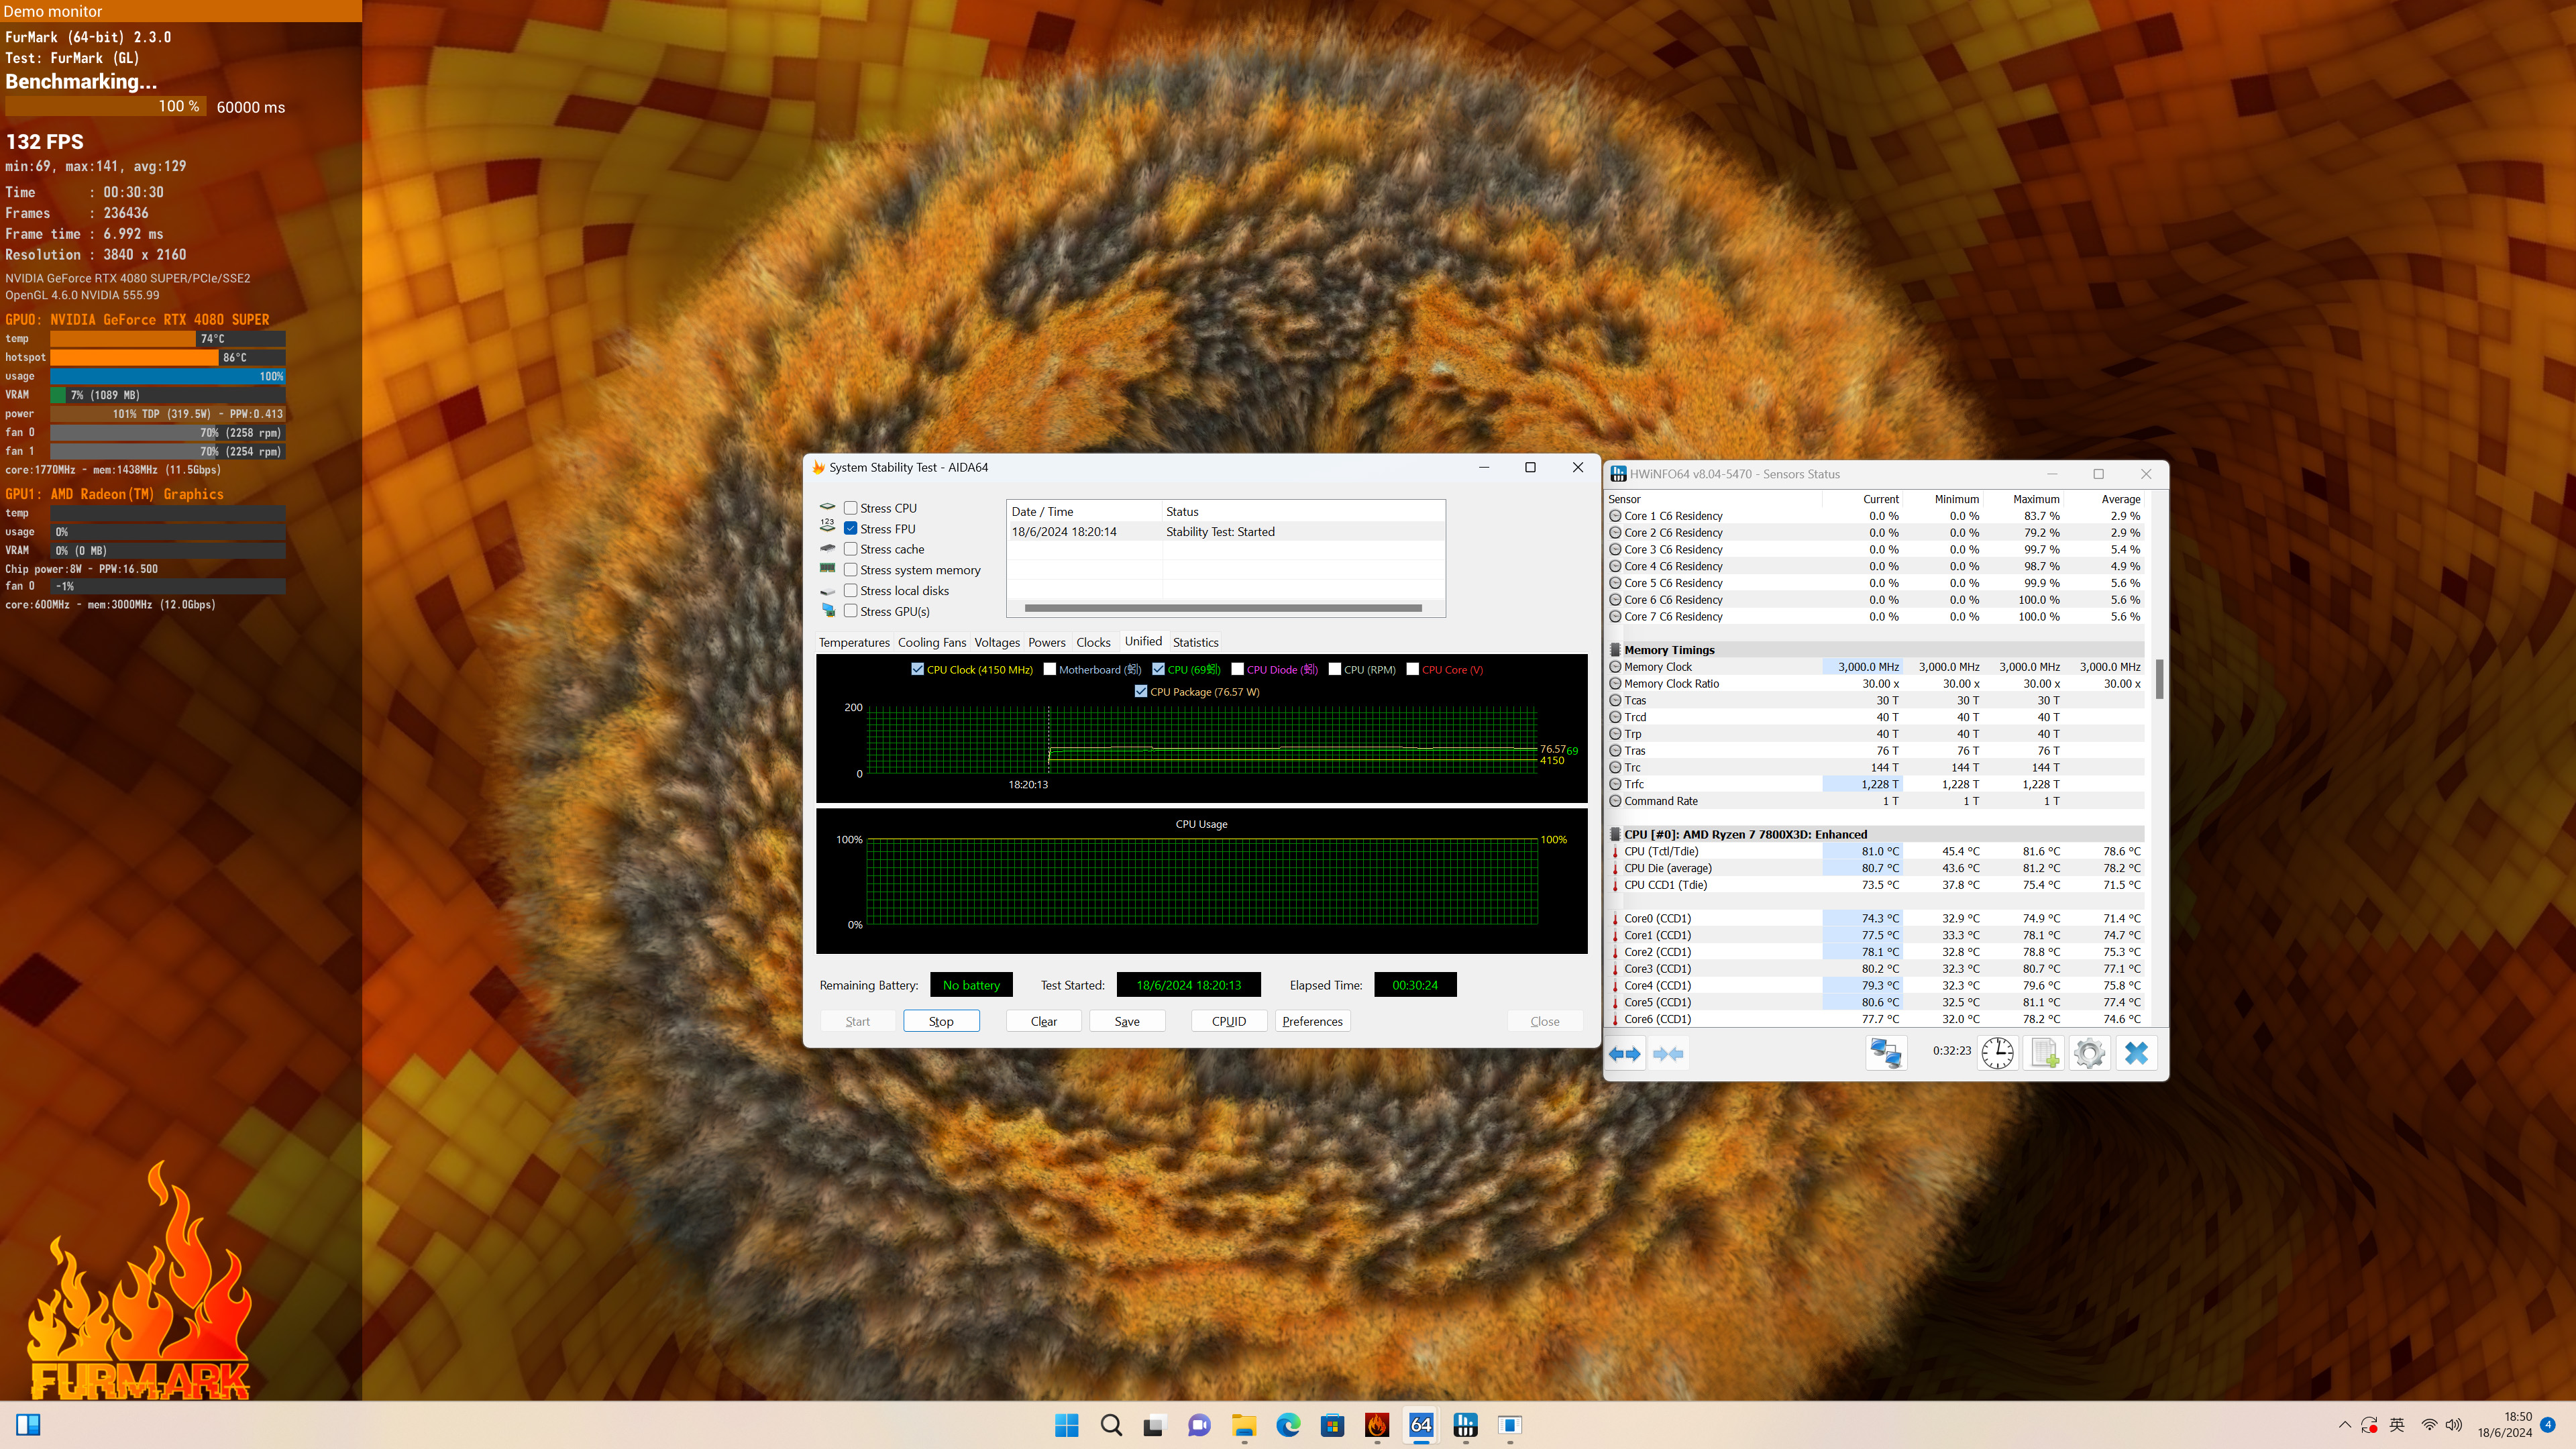Toggle Motherboard graph checkbox
This screenshot has width=2576, height=1449.
click(1049, 669)
